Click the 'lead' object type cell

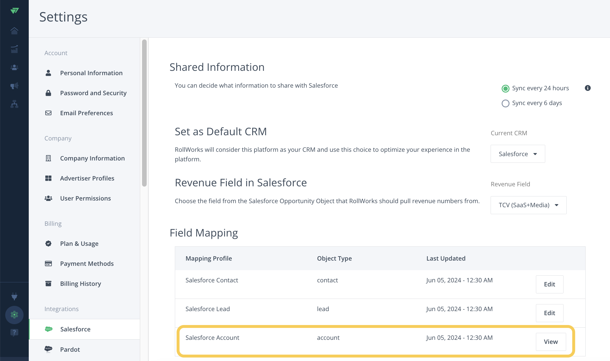[323, 309]
